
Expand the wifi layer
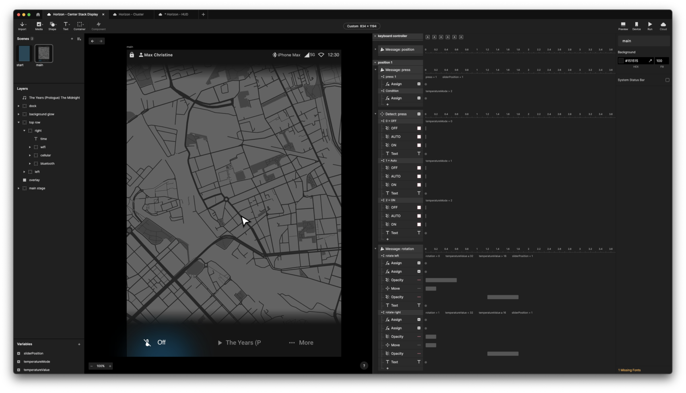click(30, 147)
